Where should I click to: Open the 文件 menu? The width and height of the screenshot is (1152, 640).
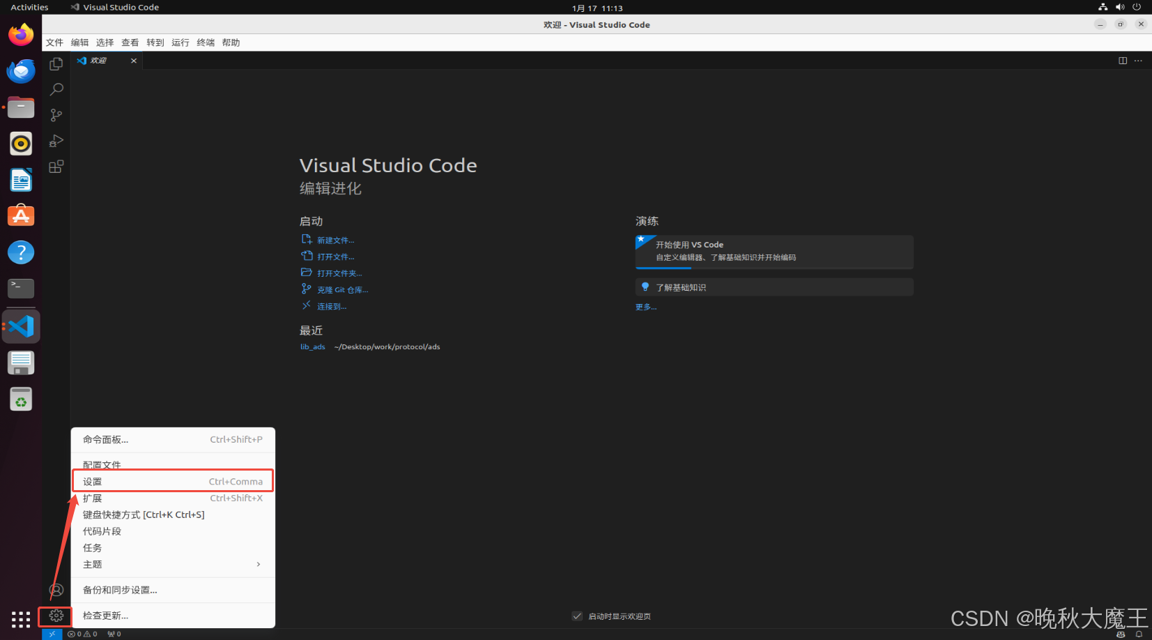[54, 43]
